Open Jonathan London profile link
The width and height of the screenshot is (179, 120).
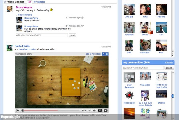[27, 49]
